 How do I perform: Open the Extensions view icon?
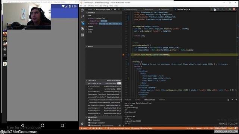82,35
